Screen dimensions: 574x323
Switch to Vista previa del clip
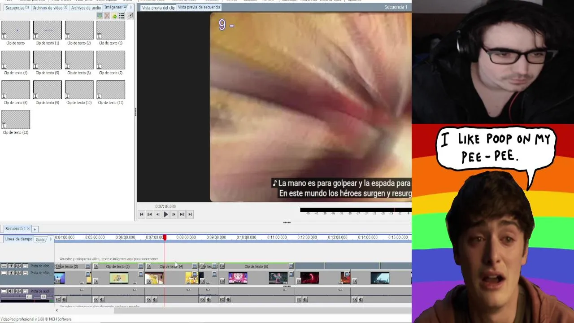[158, 8]
